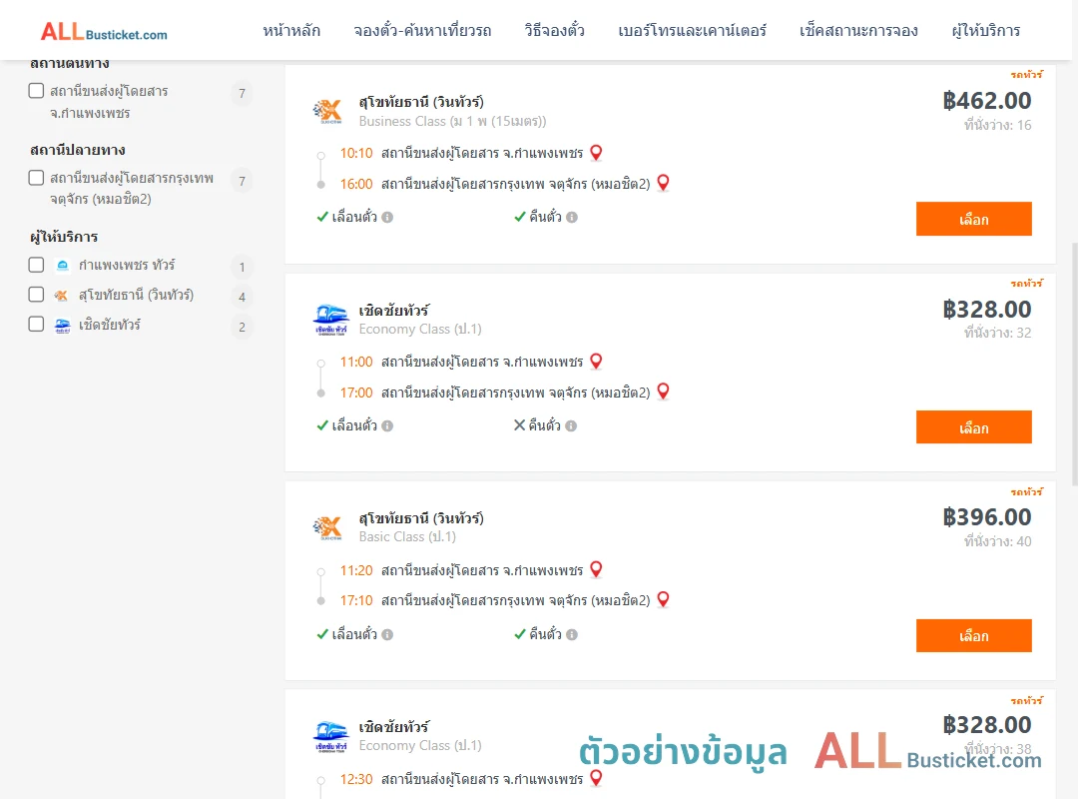Click the Basic Class (ป.1) label
This screenshot has width=1078, height=799.
407,536
